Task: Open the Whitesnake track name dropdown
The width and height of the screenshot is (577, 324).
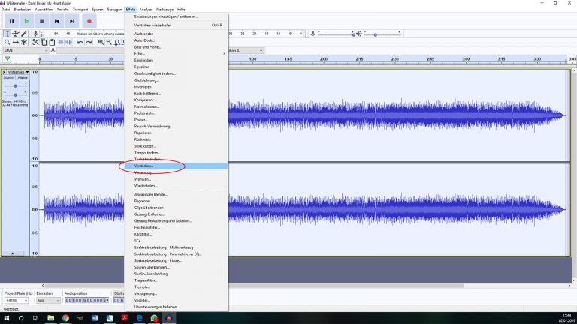Action: [18, 72]
